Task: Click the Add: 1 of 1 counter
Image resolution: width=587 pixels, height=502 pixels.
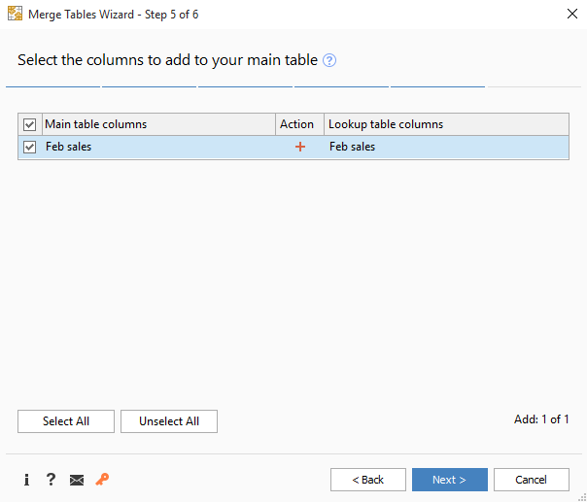Action: [541, 419]
